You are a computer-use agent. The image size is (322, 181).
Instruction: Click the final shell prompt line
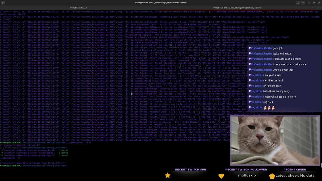tap(33, 166)
